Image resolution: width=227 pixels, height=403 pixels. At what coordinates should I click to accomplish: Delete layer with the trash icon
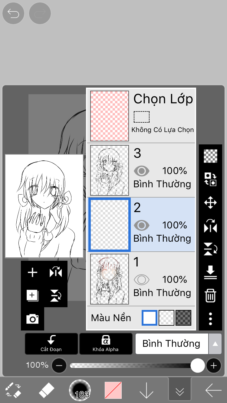coord(210,295)
